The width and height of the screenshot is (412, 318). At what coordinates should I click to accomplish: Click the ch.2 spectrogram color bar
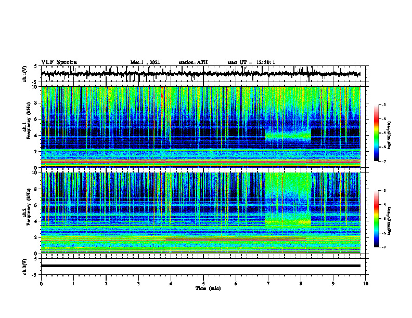tap(376, 219)
